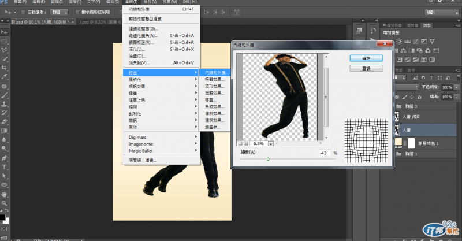
Task: Add a Curves adjustment
Action: tap(416, 41)
